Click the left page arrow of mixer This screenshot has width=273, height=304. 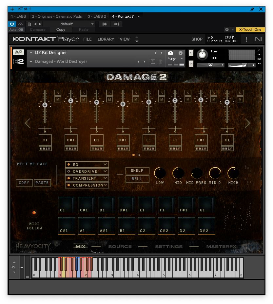tap(28, 123)
